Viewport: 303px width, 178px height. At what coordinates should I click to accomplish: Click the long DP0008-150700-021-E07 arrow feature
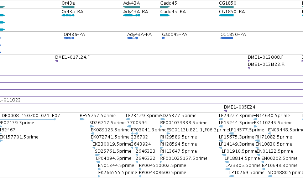pyautogui.click(x=28, y=119)
